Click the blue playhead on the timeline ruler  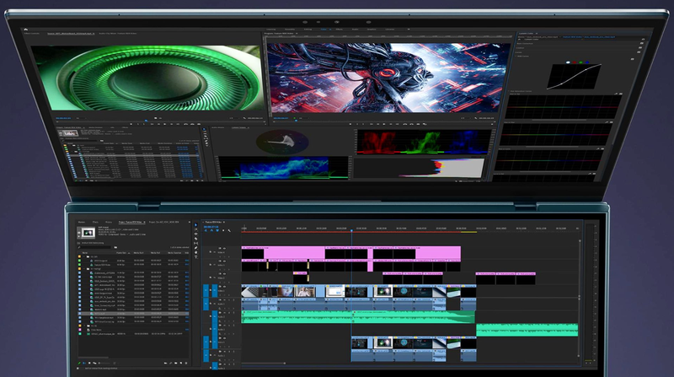click(351, 231)
